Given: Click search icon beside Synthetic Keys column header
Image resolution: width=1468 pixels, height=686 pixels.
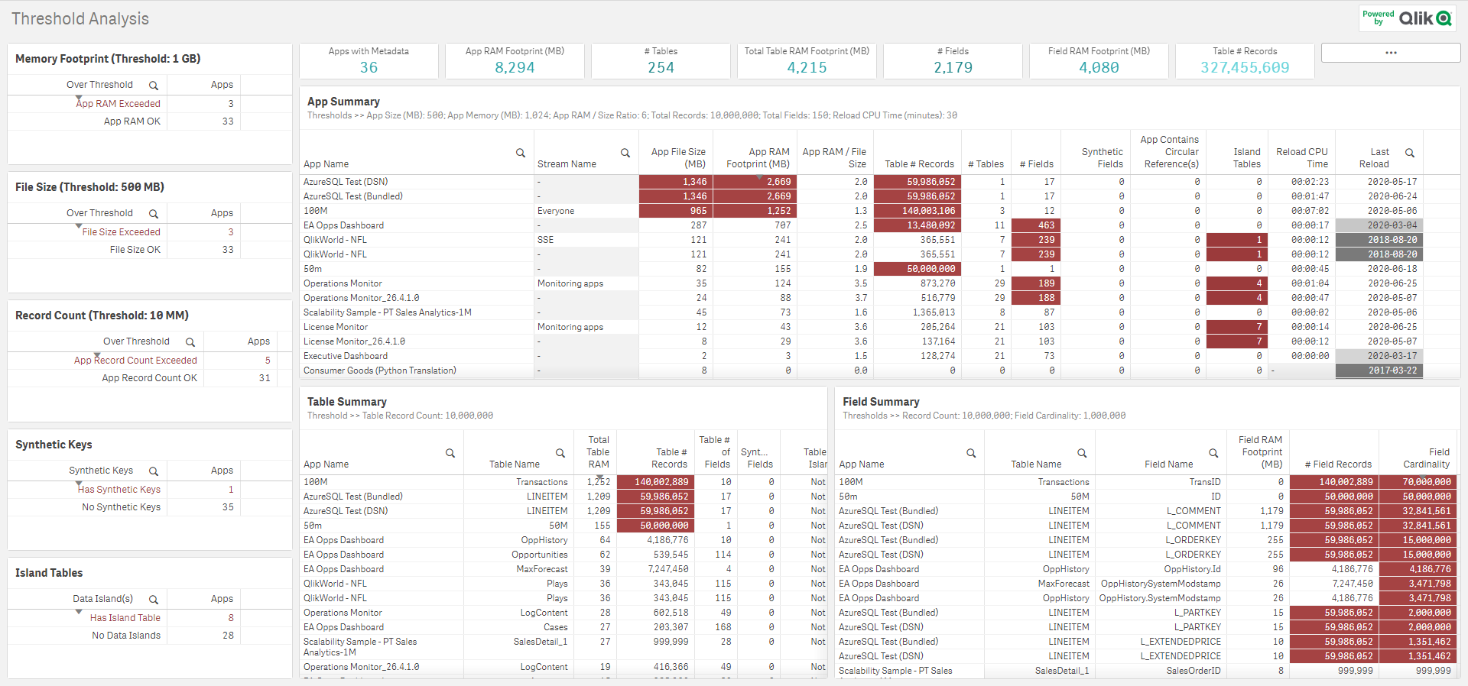Looking at the screenshot, I should [154, 471].
